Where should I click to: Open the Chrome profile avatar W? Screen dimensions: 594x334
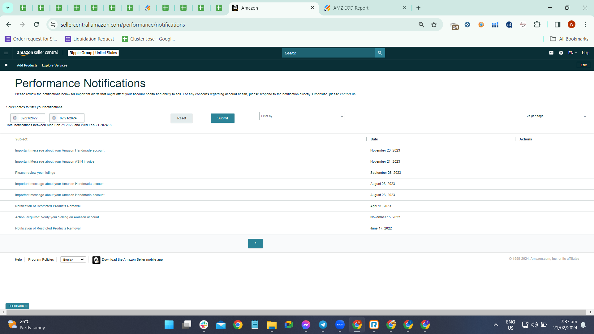(571, 24)
